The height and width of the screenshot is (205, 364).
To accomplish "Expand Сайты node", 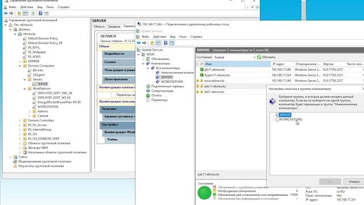I will pos(10,157).
